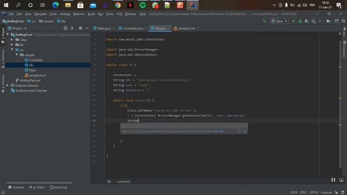This screenshot has height=195, width=347.
Task: Open the Project Structure icon
Action: (329, 21)
